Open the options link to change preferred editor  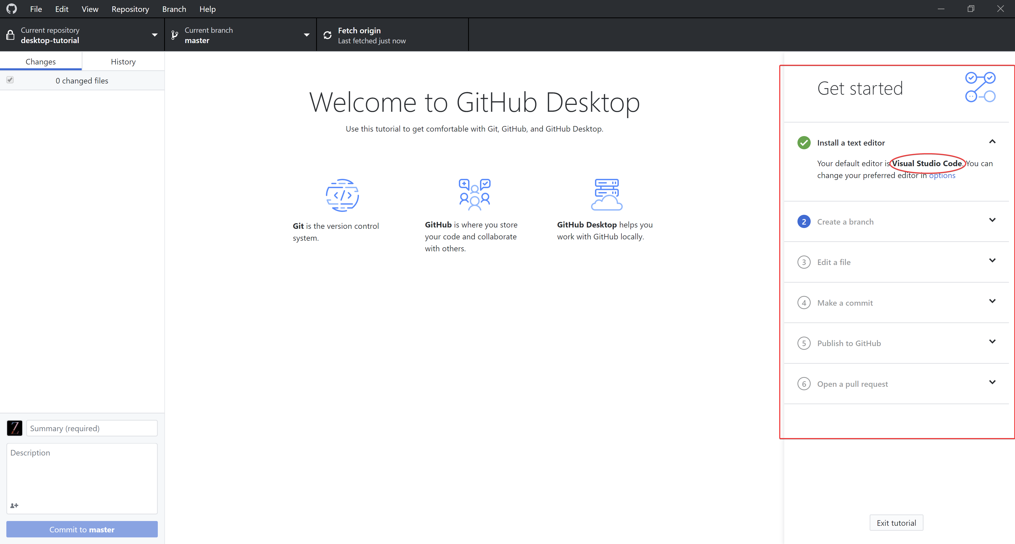coord(942,175)
